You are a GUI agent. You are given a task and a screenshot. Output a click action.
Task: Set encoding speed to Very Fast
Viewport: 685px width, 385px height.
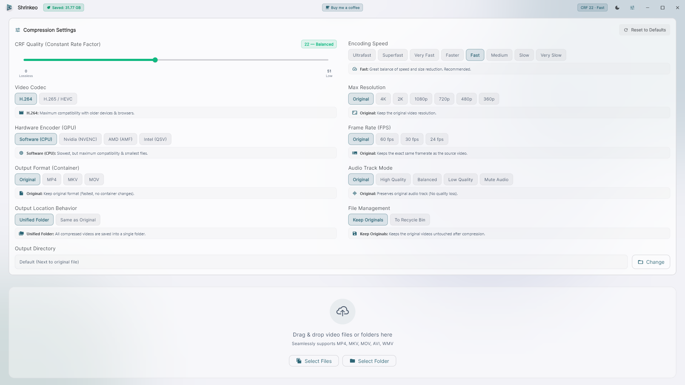coord(425,55)
